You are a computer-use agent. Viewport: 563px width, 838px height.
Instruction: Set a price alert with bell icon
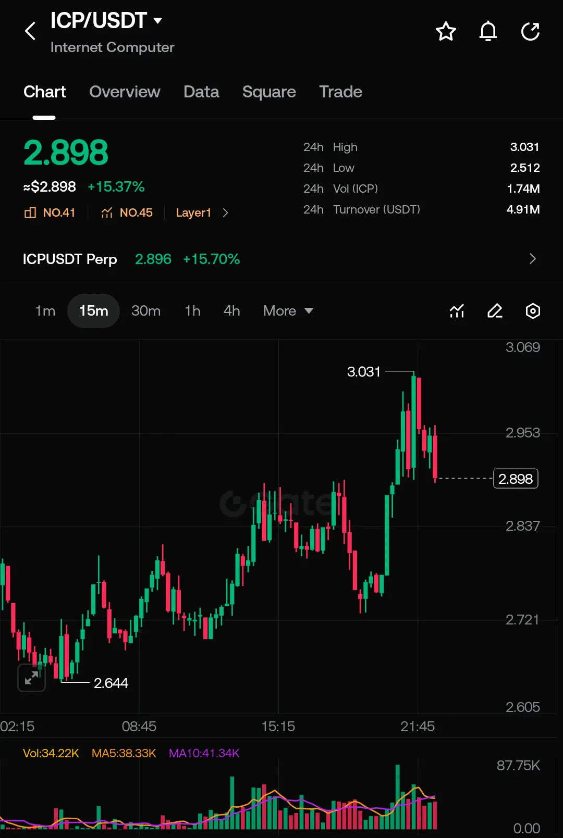pyautogui.click(x=488, y=31)
